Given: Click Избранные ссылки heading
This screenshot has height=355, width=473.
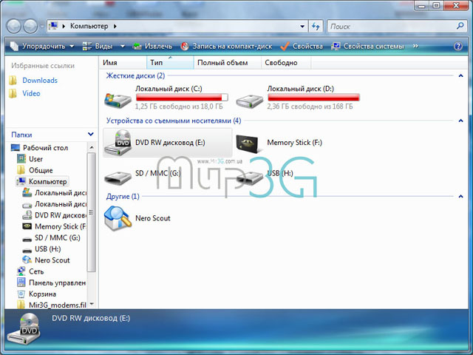Looking at the screenshot, I should coord(43,66).
